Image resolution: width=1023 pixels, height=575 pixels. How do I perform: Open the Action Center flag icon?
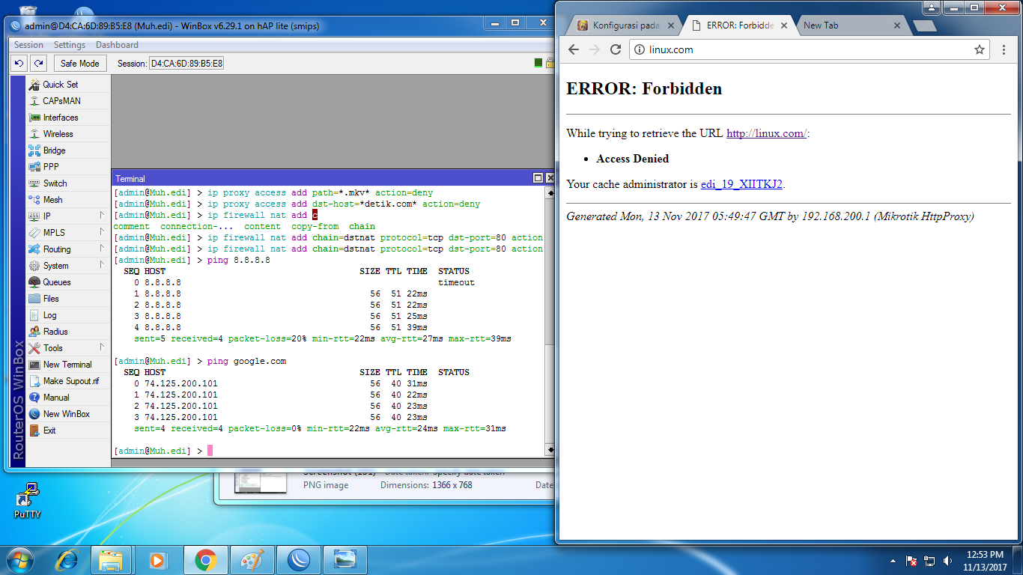tap(911, 560)
